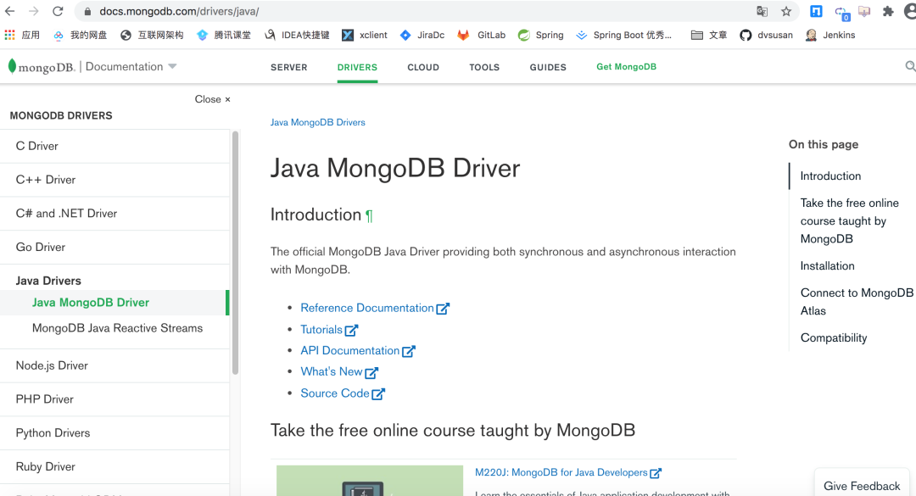This screenshot has height=496, width=916.
Task: Click the sidebar vertical scrollbar
Action: 236,253
